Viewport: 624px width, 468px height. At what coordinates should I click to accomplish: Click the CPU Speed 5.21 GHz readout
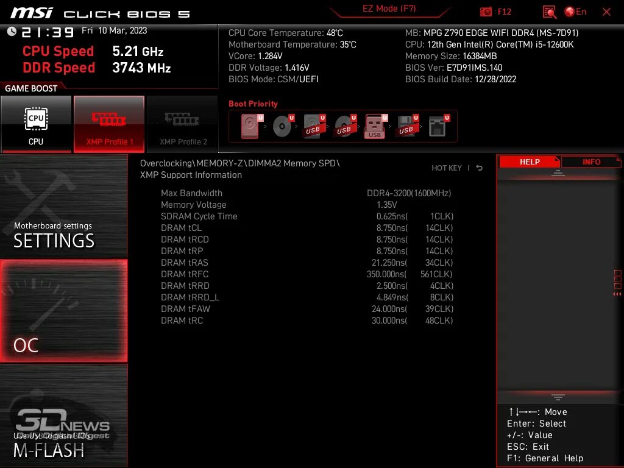138,51
